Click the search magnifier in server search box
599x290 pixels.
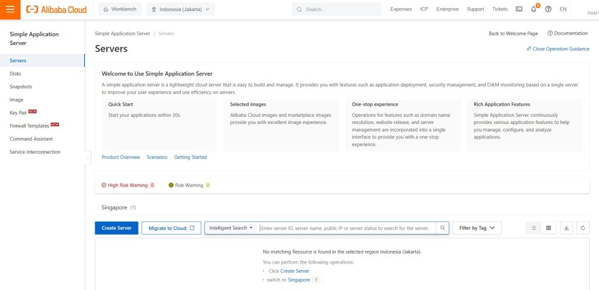click(x=442, y=228)
